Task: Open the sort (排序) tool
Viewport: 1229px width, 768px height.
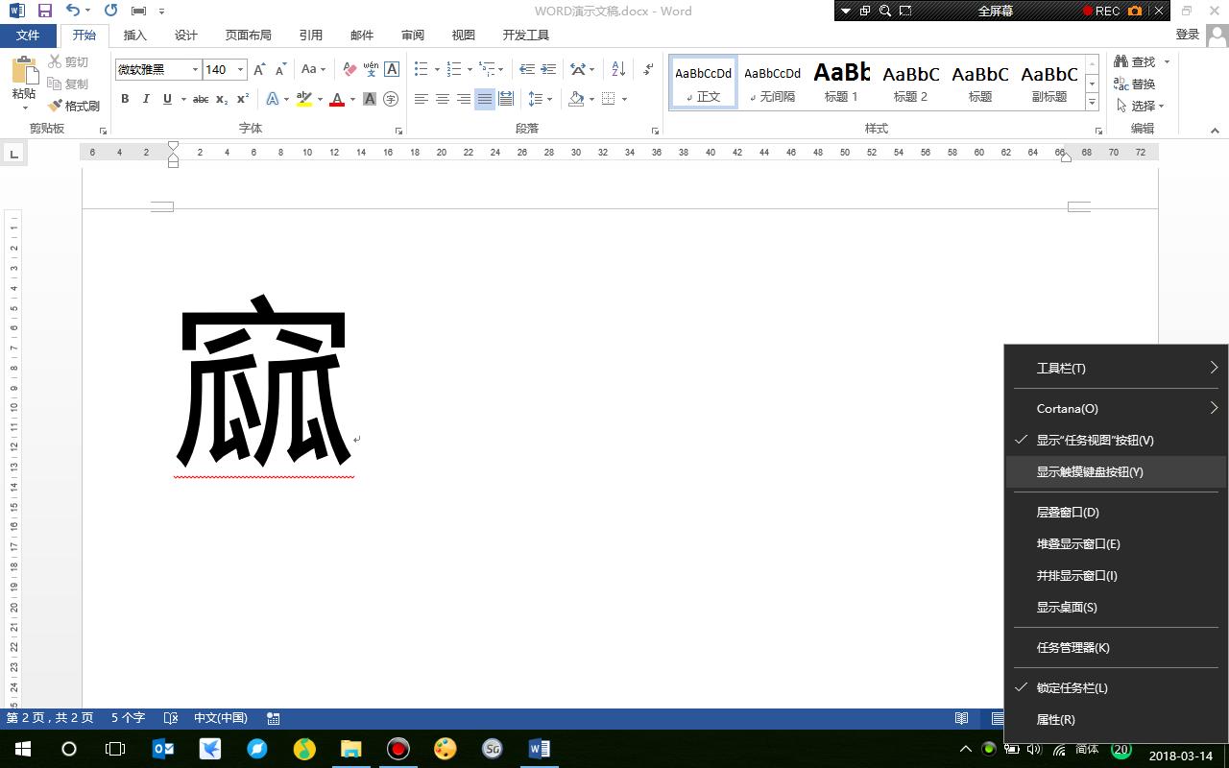Action: pyautogui.click(x=617, y=69)
